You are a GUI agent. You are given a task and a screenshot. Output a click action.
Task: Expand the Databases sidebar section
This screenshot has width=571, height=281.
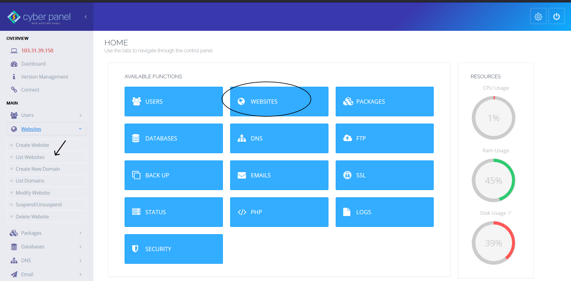80,247
